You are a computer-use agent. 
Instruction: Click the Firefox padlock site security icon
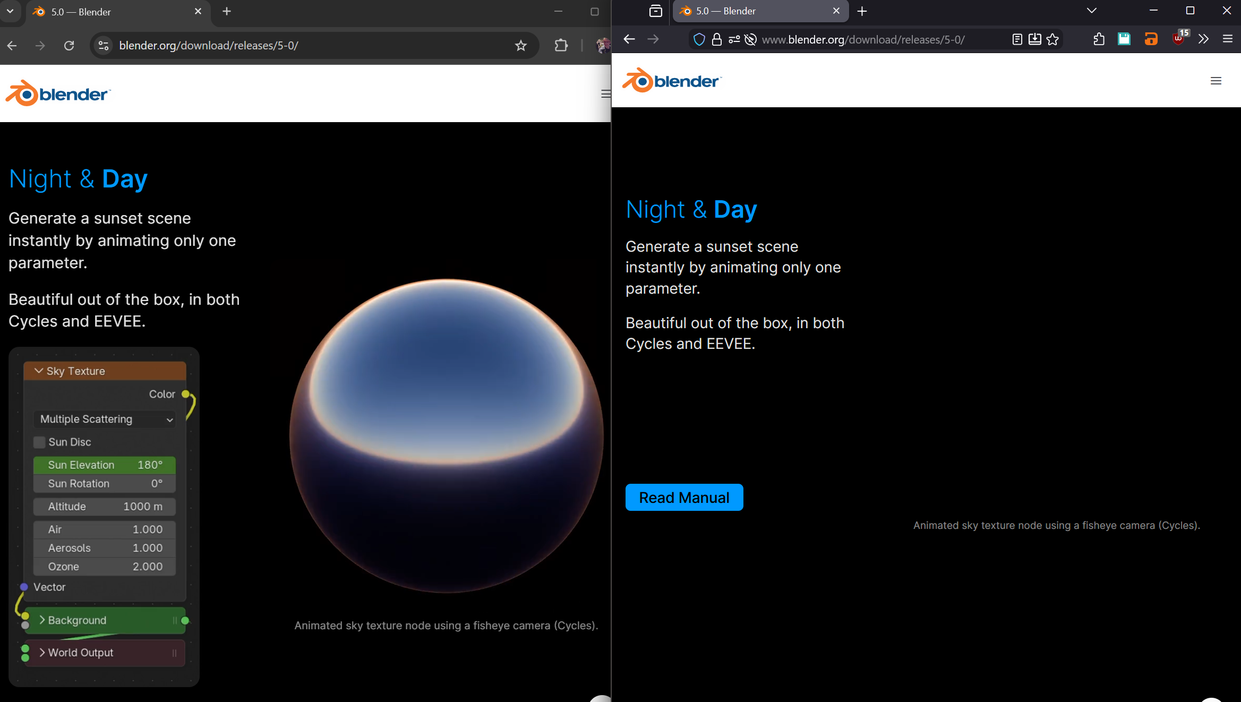716,39
